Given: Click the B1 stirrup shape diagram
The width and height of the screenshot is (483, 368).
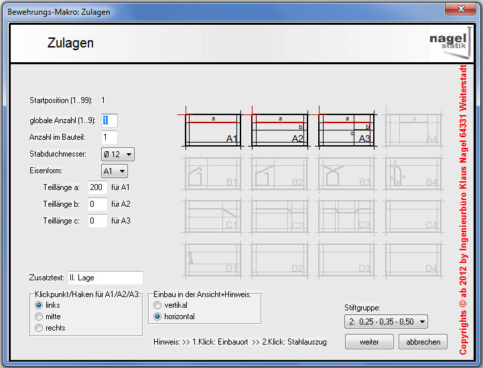Looking at the screenshot, I should pyautogui.click(x=212, y=172).
